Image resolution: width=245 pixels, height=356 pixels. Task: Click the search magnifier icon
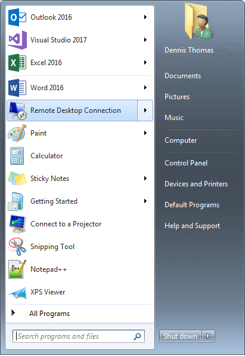[137, 336]
